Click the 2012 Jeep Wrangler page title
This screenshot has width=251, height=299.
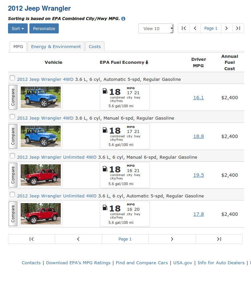(x=39, y=8)
